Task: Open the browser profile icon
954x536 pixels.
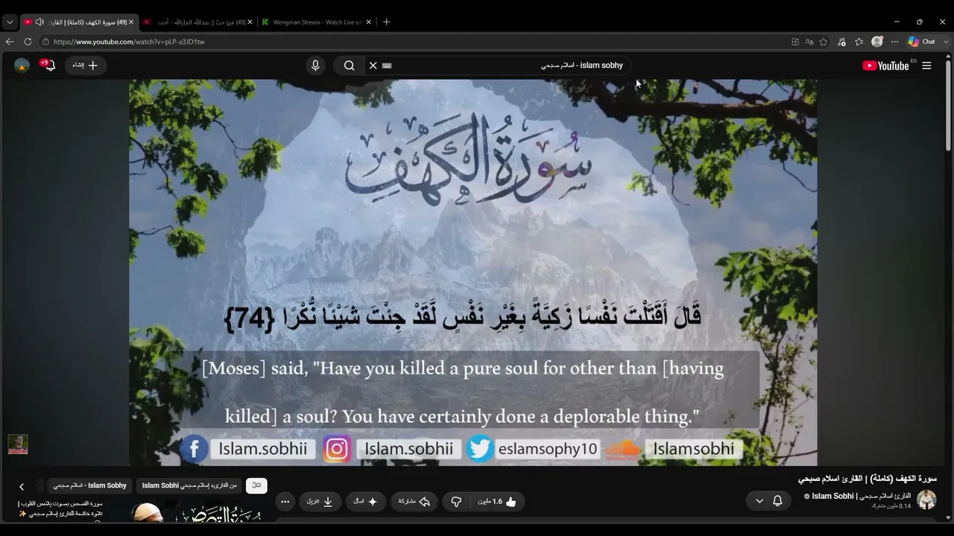Action: tap(877, 42)
